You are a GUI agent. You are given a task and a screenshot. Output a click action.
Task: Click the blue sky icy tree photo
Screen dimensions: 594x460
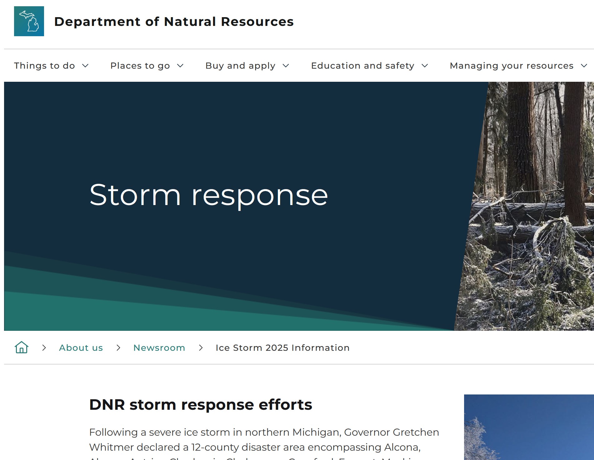click(529, 427)
